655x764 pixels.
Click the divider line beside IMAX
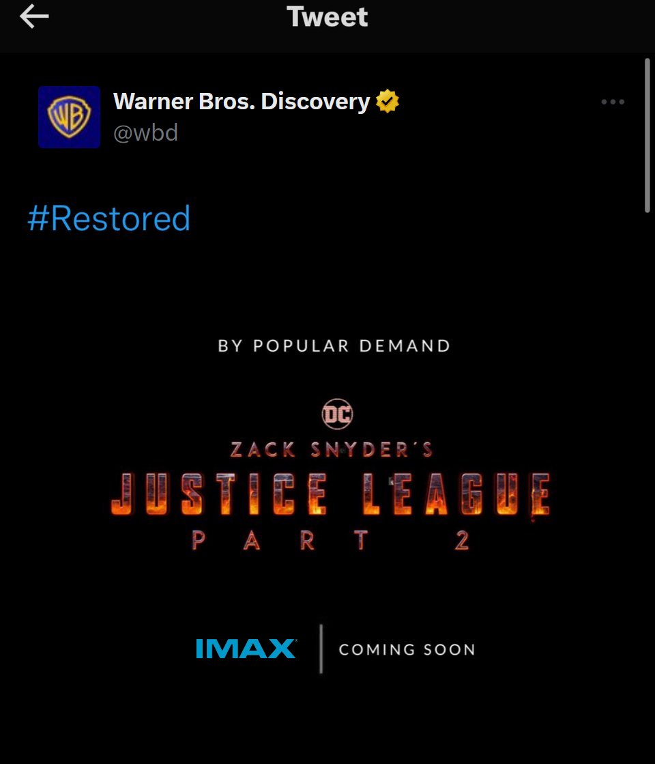(x=321, y=649)
